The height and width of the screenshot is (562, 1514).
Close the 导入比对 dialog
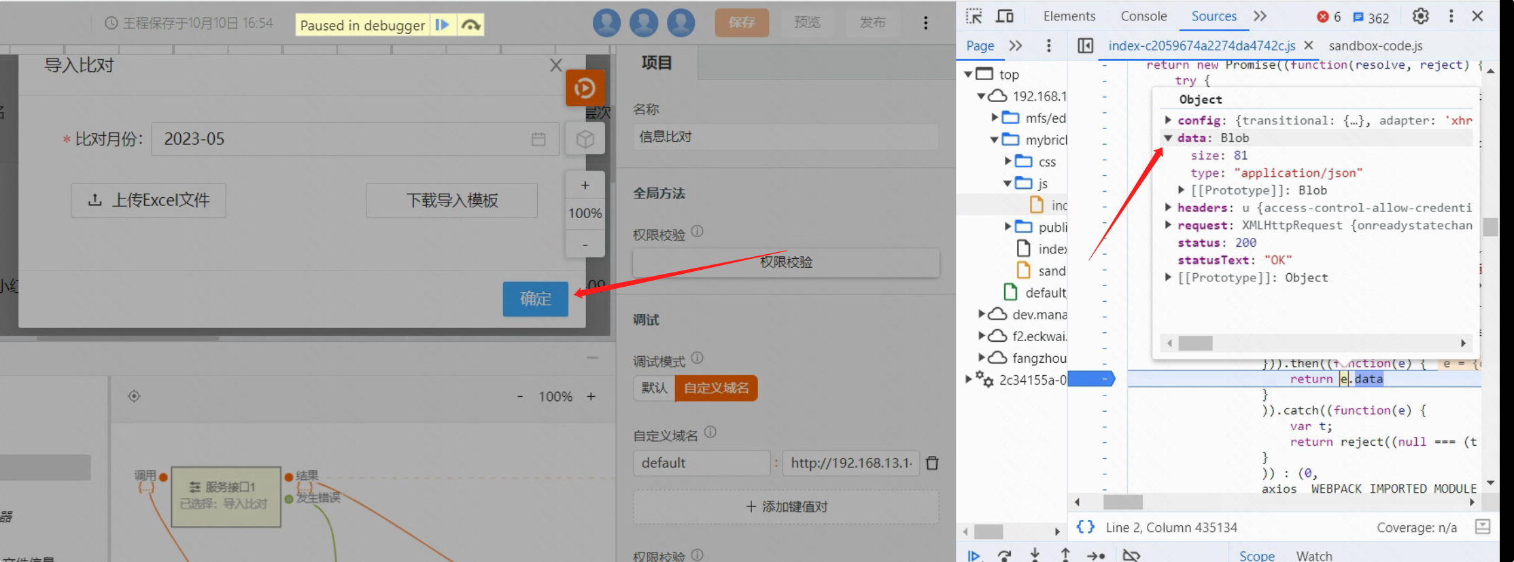556,65
